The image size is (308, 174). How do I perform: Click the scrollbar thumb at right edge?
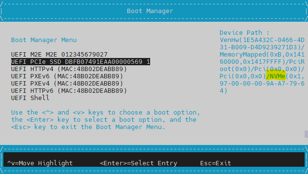tap(306, 134)
